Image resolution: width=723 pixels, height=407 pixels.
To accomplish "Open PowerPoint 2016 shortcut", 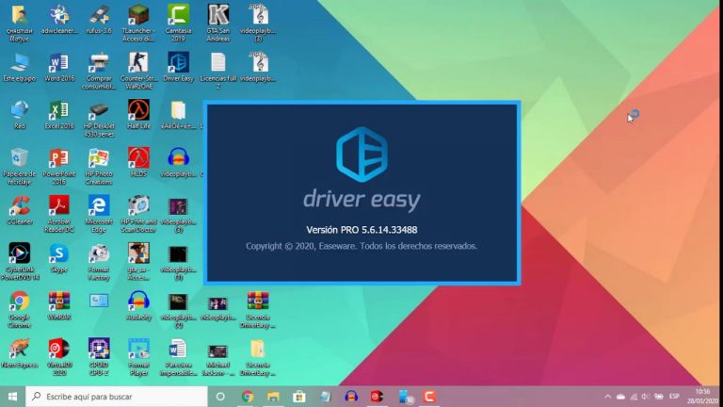I will [x=59, y=167].
